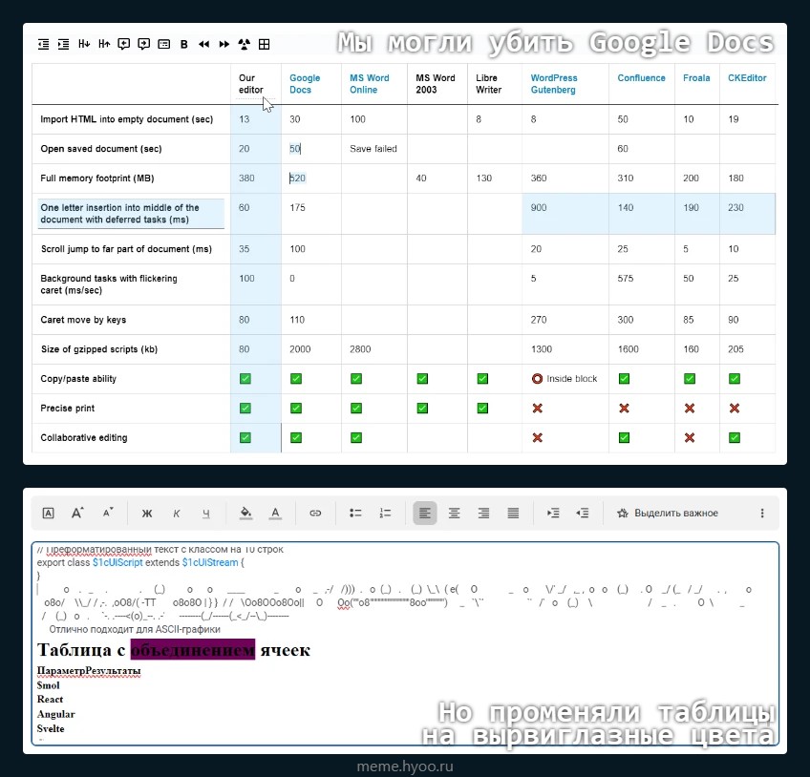Click the 'Таблица с объединением ячеек' heading text

coord(174,650)
